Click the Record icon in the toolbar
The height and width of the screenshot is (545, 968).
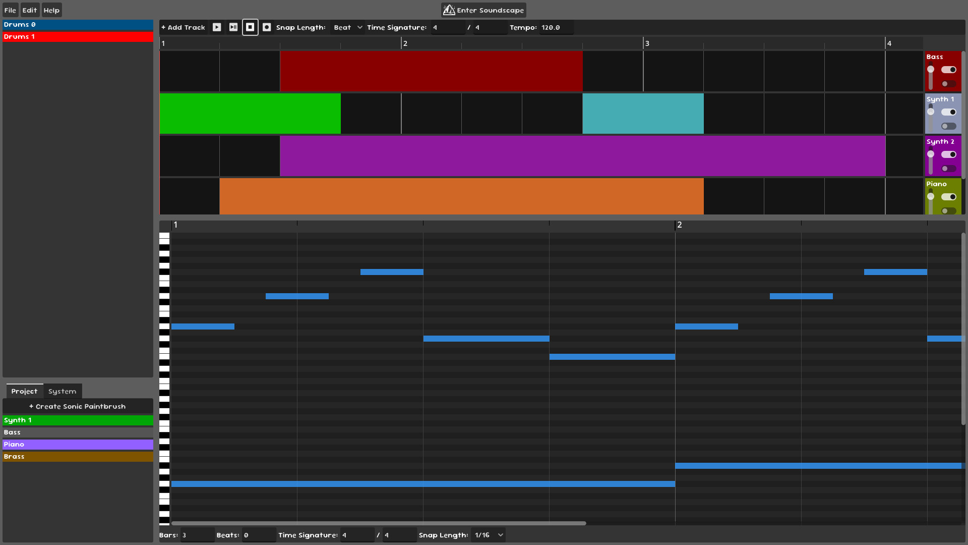(267, 27)
